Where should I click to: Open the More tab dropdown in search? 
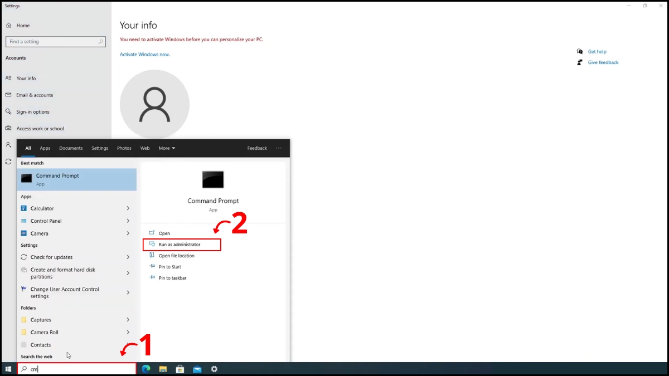click(166, 148)
